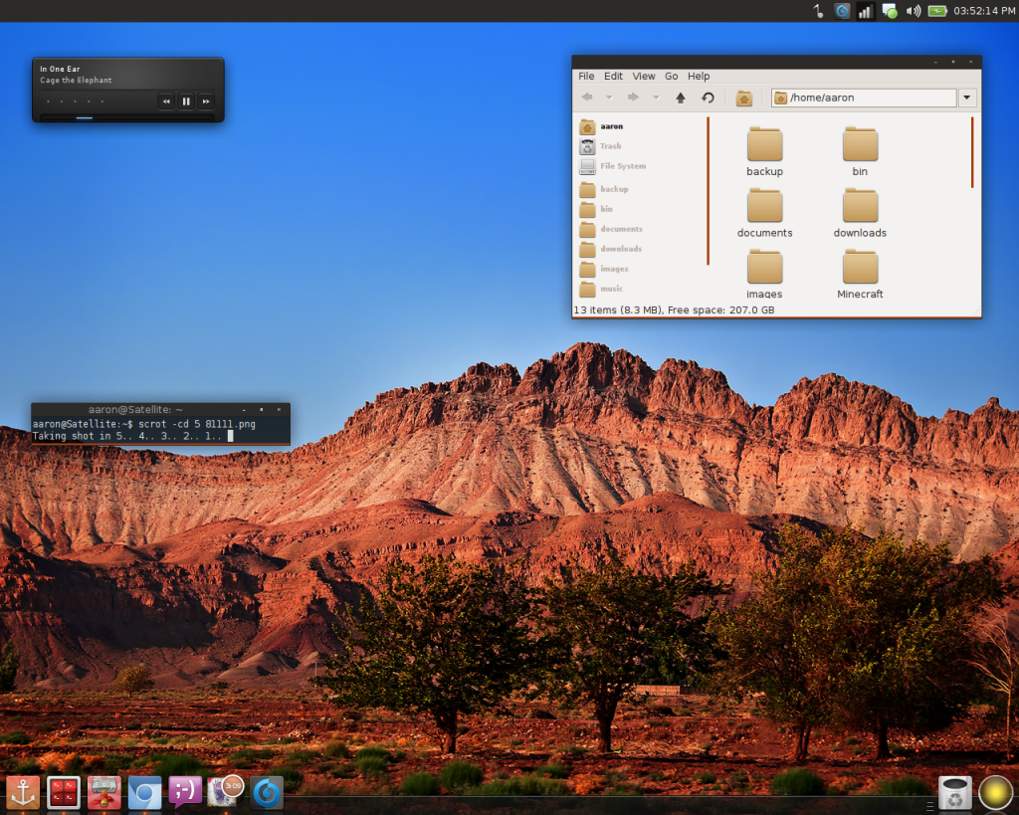
Task: Open the forward button history dropdown arrow
Action: coord(656,98)
